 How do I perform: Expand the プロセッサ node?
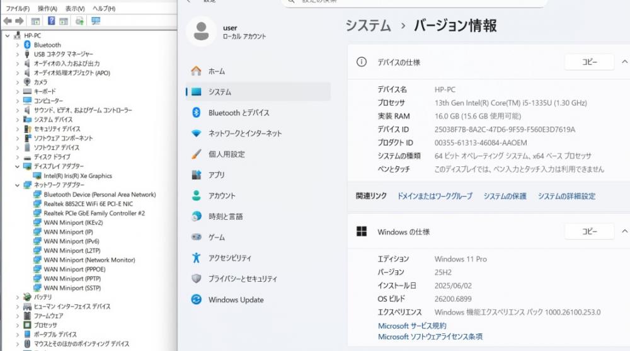(17, 325)
